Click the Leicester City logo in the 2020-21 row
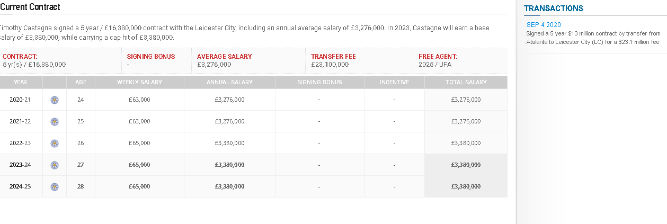This screenshot has width=667, height=224. click(x=55, y=100)
